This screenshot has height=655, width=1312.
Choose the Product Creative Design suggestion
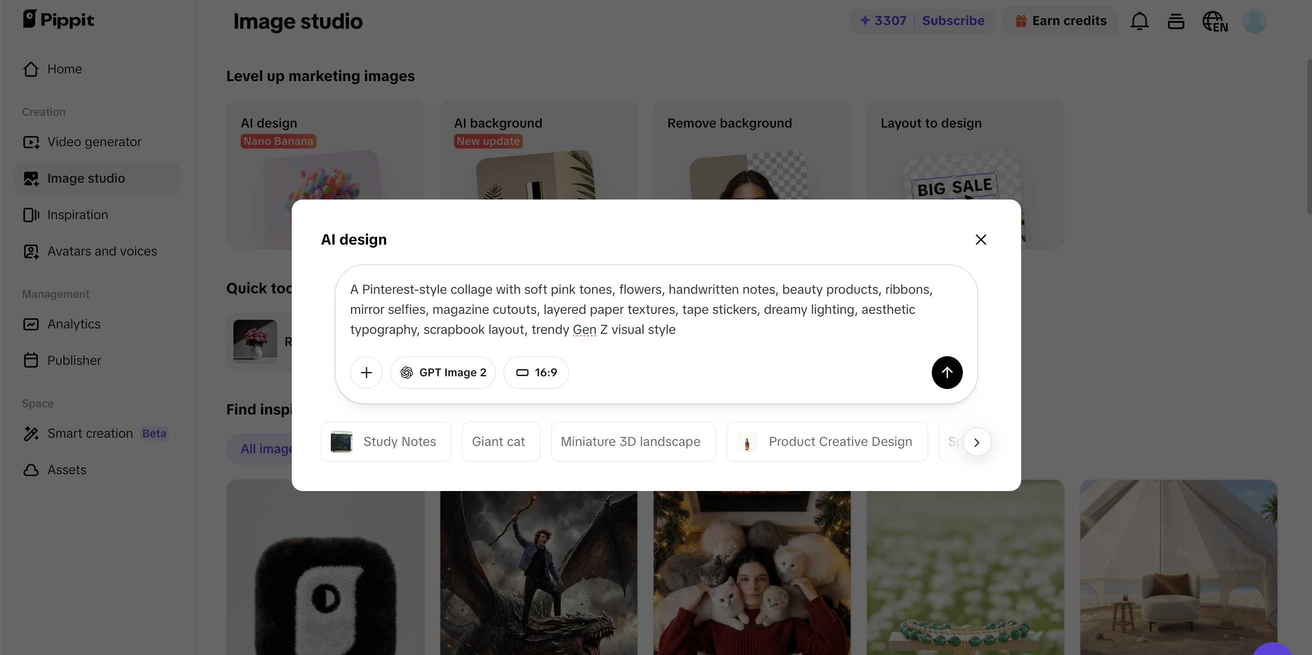(x=826, y=442)
